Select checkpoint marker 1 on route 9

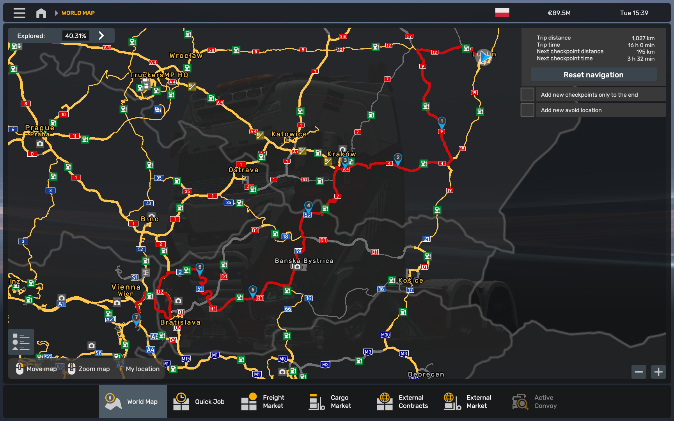pyautogui.click(x=442, y=122)
